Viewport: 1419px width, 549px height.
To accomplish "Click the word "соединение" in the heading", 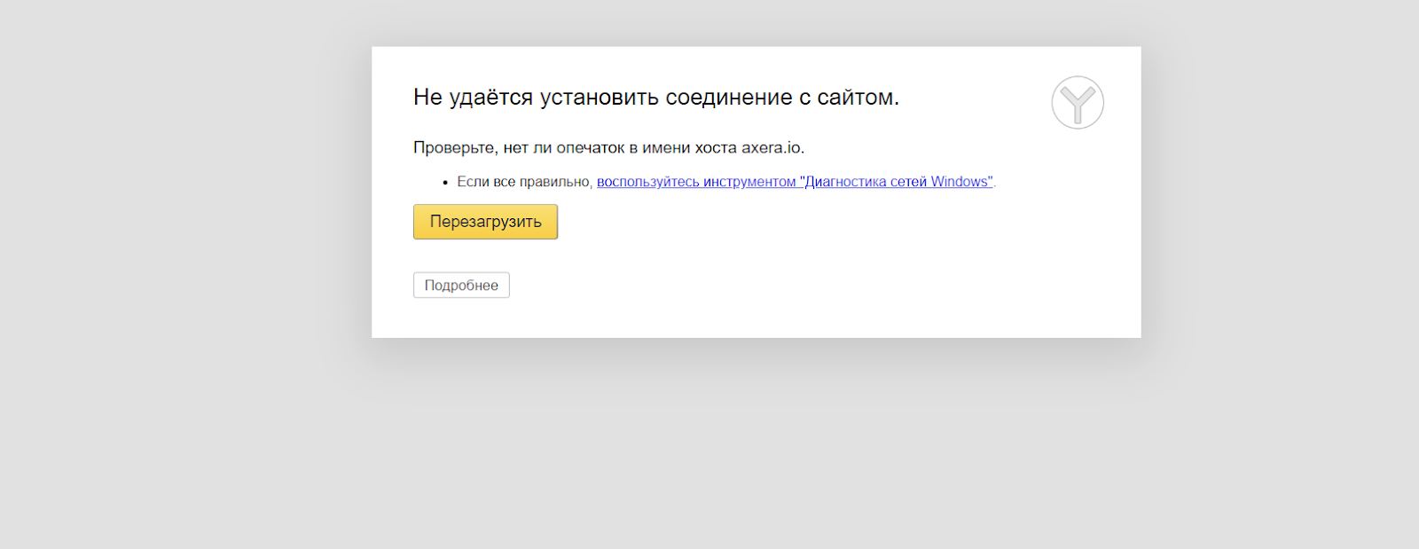I will (x=729, y=98).
